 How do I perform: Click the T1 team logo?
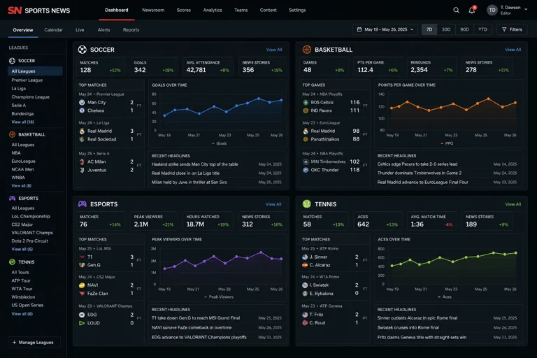pyautogui.click(x=82, y=257)
